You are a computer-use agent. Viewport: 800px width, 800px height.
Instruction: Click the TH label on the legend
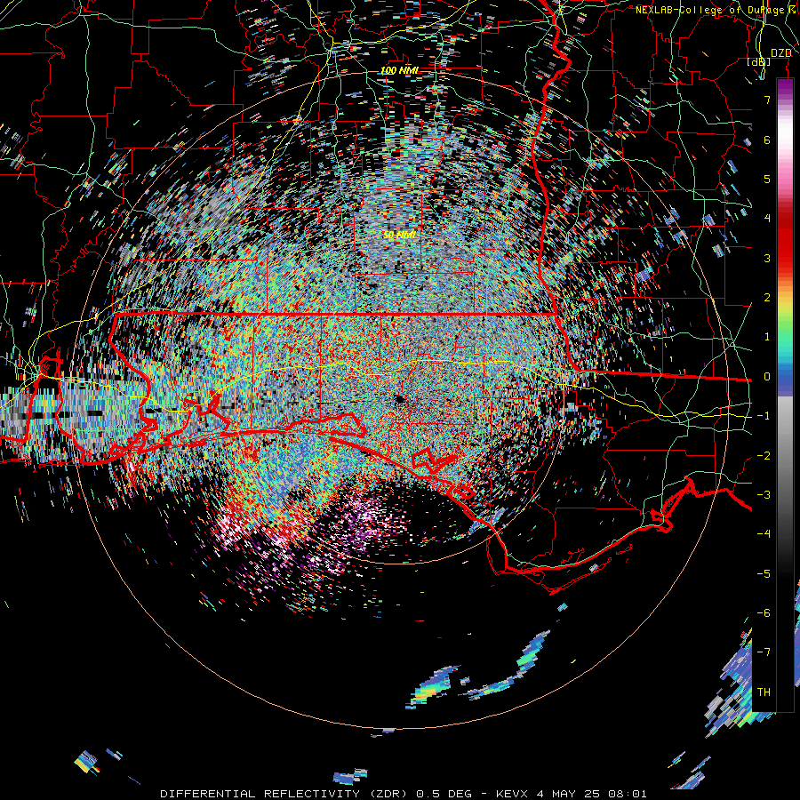[x=764, y=692]
